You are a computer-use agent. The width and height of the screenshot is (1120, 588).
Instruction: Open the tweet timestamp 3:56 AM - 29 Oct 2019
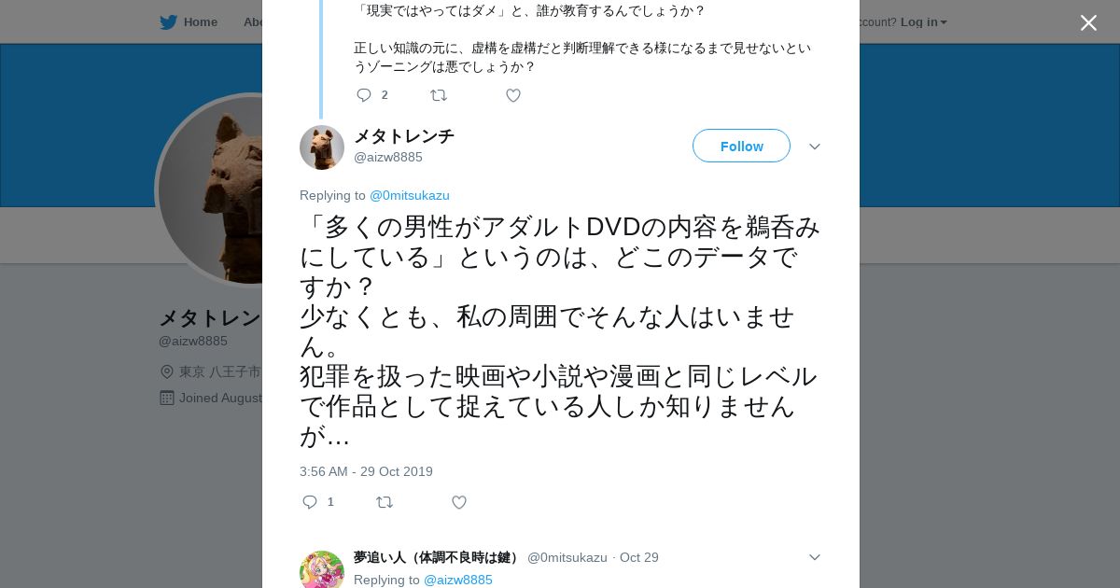[x=366, y=471]
